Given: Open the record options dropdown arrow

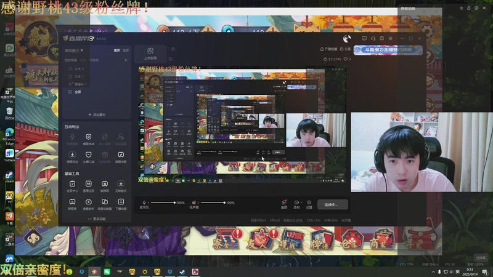Looking at the screenshot, I should point(301,203).
